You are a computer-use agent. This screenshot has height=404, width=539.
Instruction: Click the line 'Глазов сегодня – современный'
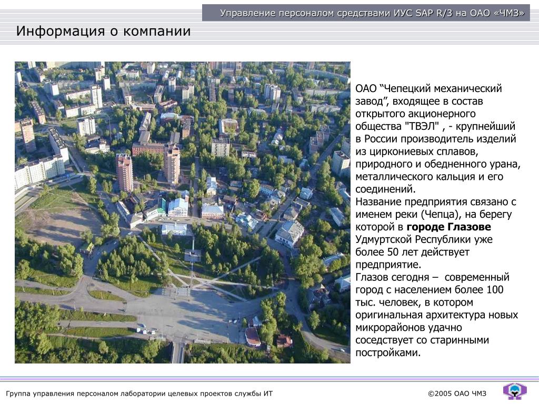[433, 277]
